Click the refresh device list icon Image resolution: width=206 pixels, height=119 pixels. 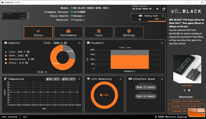click(164, 9)
